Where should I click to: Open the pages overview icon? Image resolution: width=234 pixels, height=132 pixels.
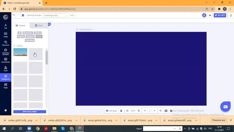click(166, 111)
